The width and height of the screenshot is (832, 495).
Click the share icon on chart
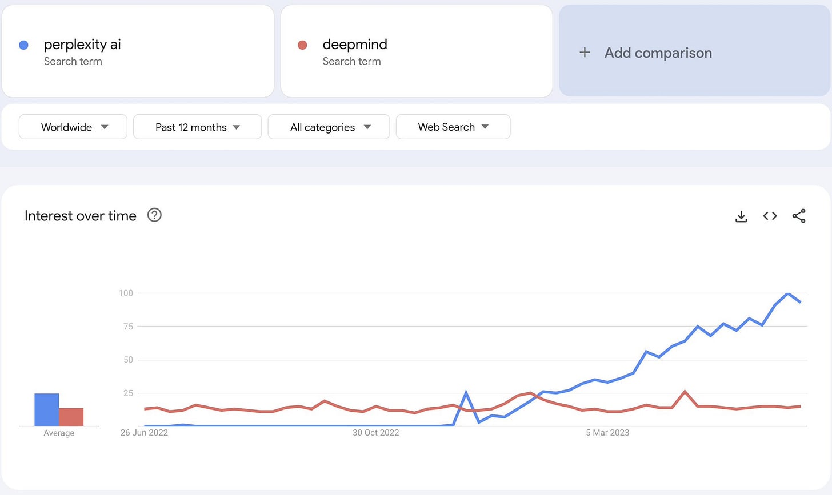799,216
